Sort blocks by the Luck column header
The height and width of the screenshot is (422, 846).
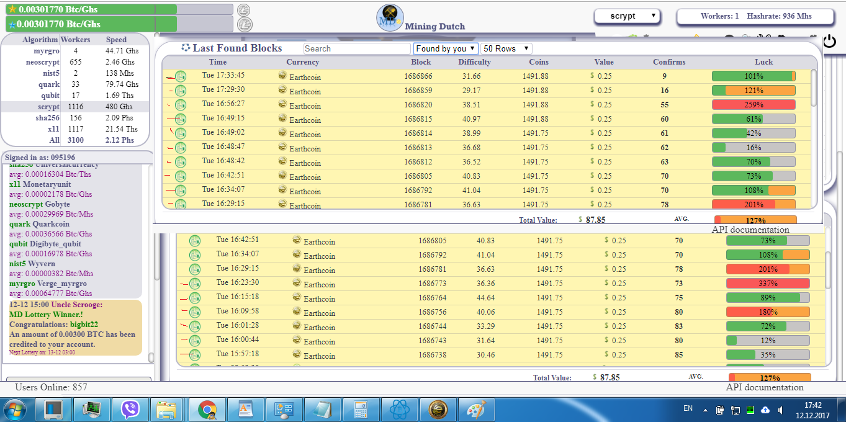(764, 62)
